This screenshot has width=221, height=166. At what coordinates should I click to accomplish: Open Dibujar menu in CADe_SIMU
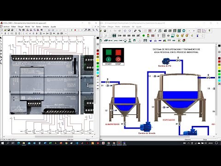click(20, 27)
